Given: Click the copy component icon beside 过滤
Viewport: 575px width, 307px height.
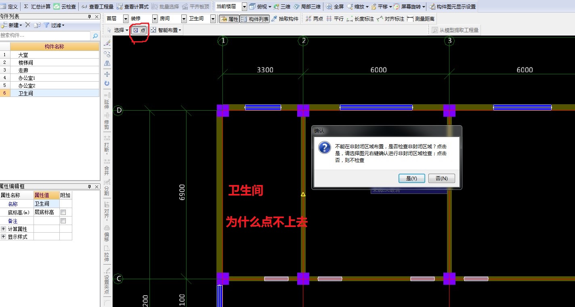Looking at the screenshot, I should click(37, 25).
